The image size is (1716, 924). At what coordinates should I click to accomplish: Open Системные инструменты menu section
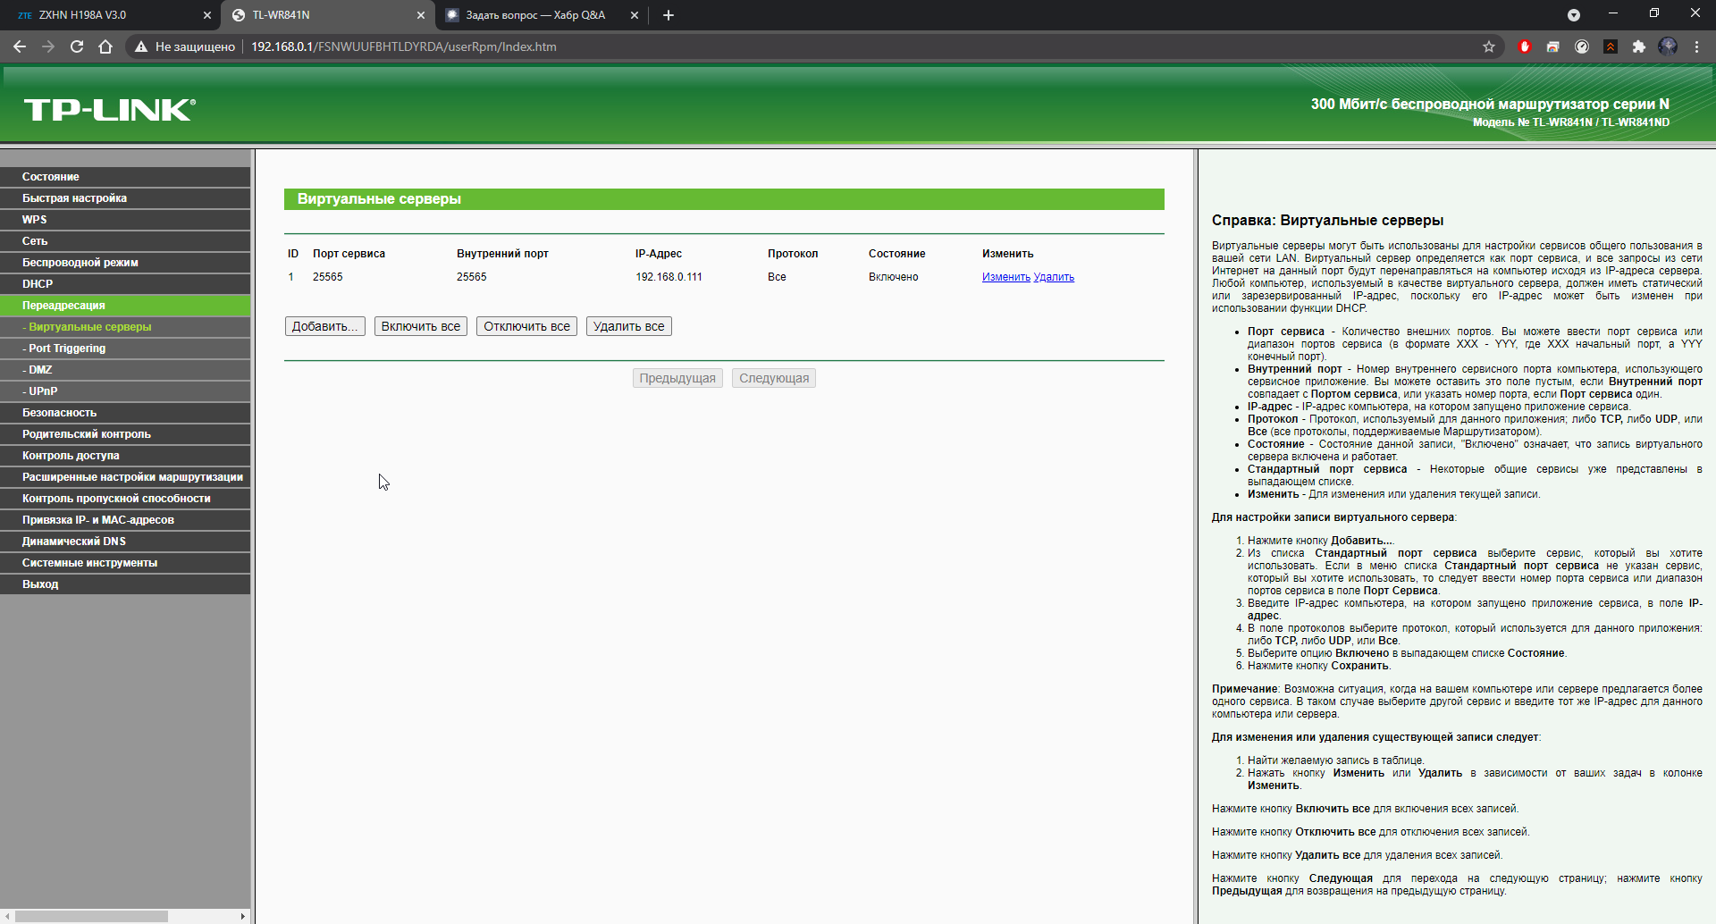point(125,563)
